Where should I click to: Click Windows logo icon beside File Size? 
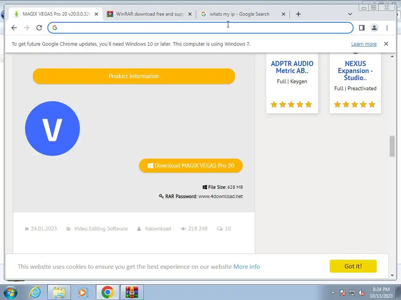[x=204, y=187]
